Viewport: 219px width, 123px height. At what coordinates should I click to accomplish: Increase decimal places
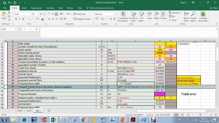[x=111, y=19]
